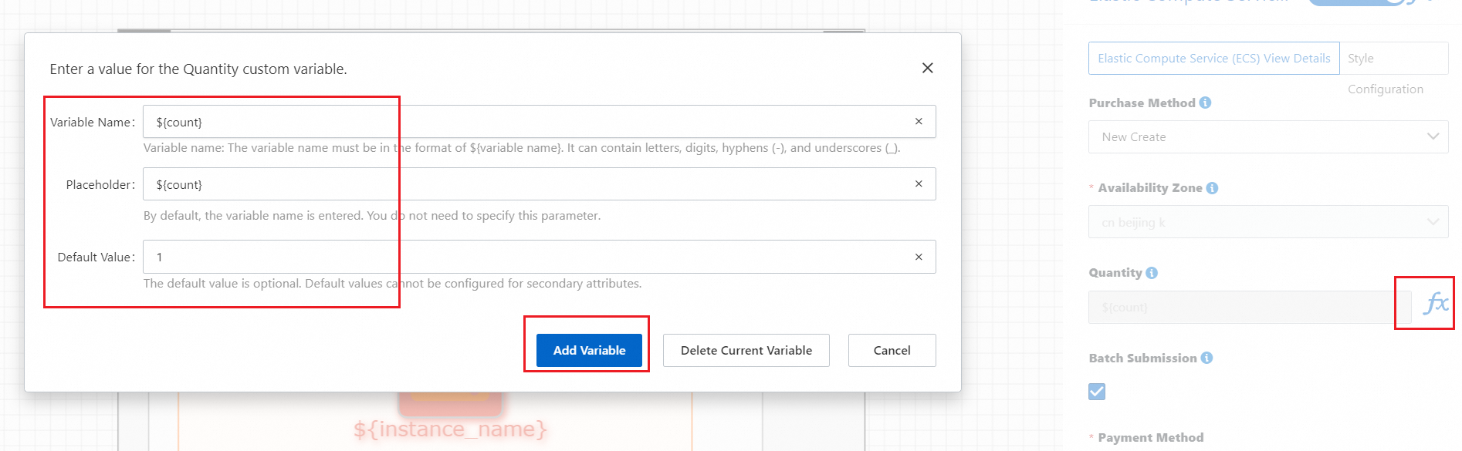
Task: Click the fx variable icon beside Quantity
Action: click(1435, 303)
